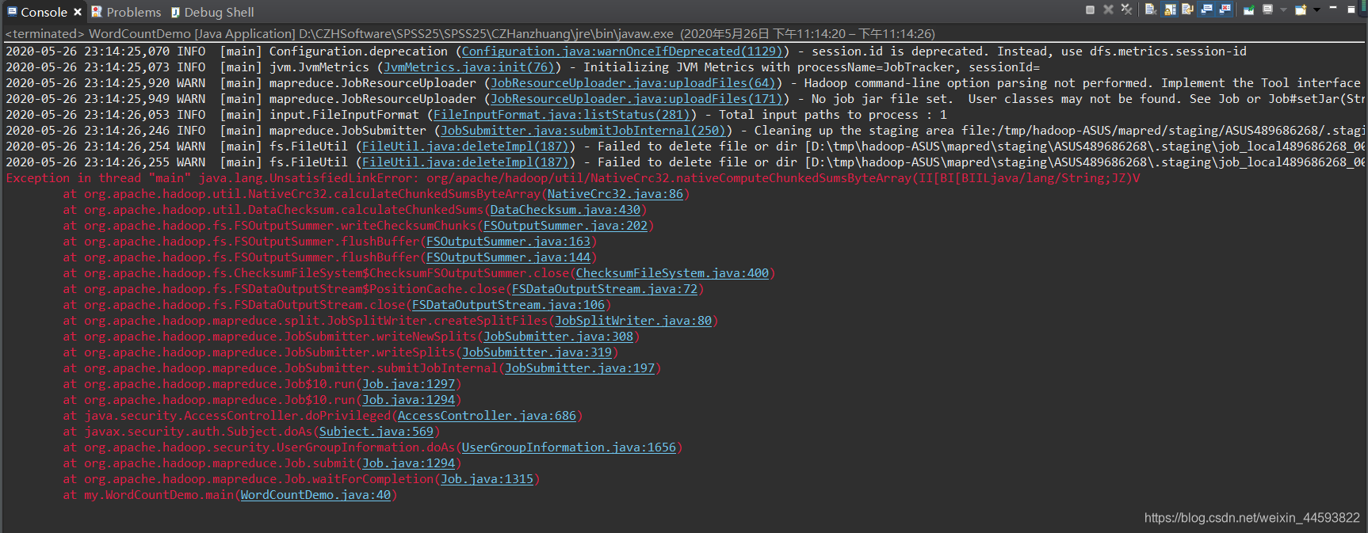The width and height of the screenshot is (1368, 533).
Task: Open the Display Selected Console dropdown arrow
Action: coord(1283,10)
